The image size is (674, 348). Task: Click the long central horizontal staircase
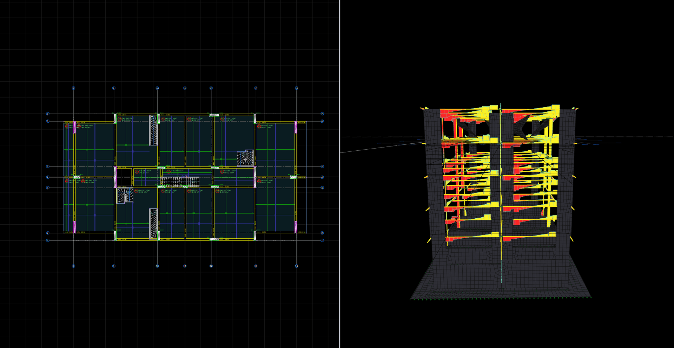click(180, 182)
